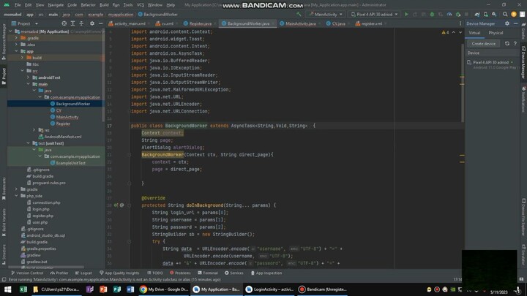This screenshot has width=527, height=296.
Task: Open the MainActivity run configuration dropdown
Action: pos(326,15)
